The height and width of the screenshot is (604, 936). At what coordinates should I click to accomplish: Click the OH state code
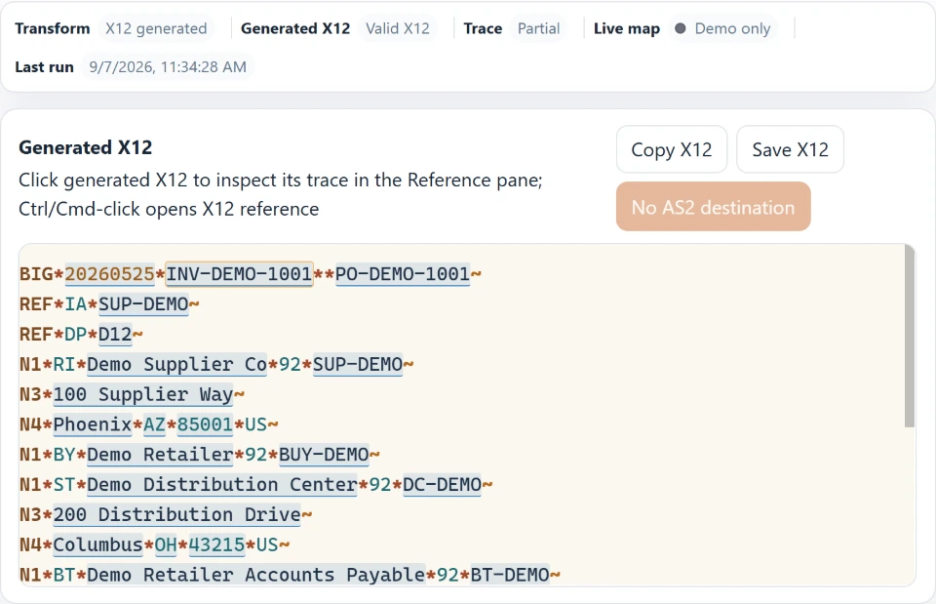pyautogui.click(x=166, y=544)
